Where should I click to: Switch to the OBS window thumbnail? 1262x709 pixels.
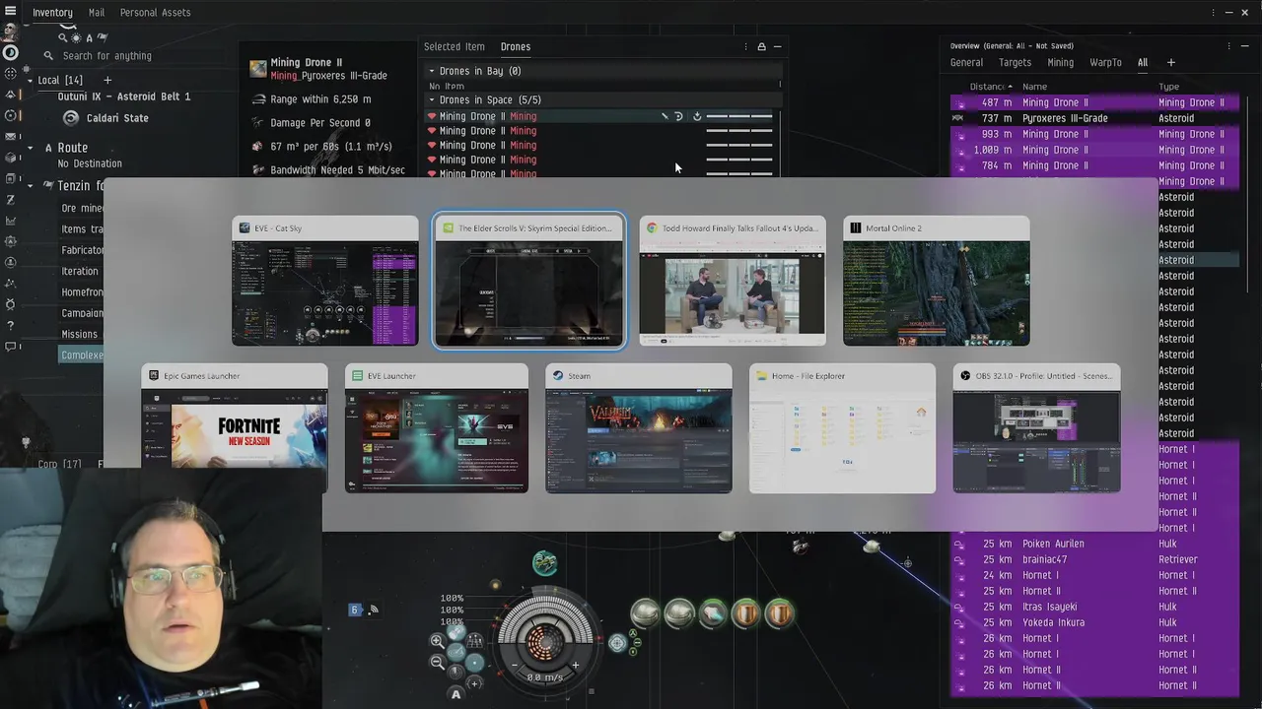coord(1036,428)
